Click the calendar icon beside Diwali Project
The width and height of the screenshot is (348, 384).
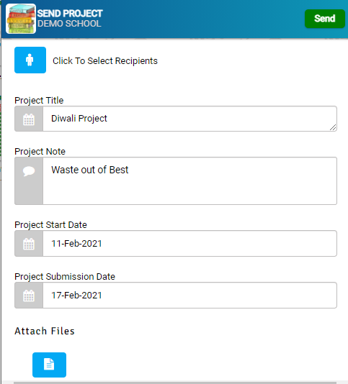pyautogui.click(x=29, y=119)
